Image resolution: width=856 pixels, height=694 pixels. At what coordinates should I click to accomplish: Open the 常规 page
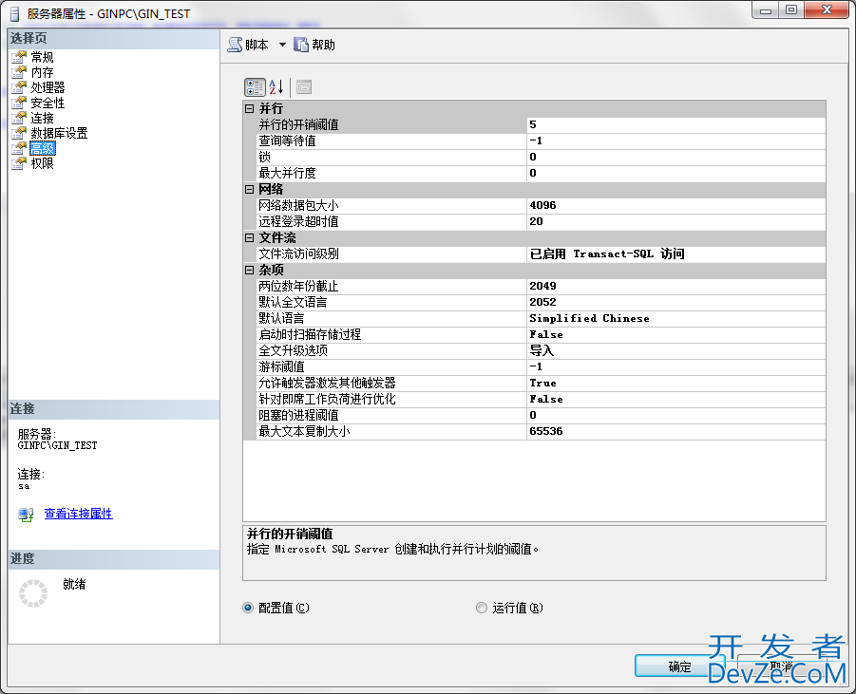[42, 57]
